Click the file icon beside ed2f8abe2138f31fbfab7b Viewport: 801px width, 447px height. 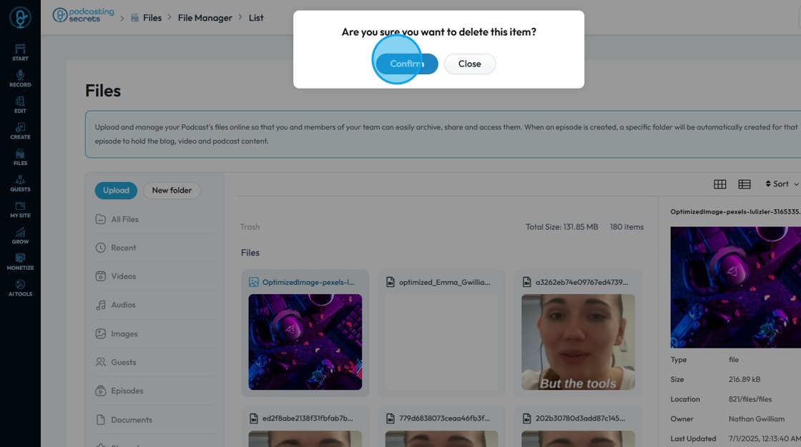[x=253, y=418]
